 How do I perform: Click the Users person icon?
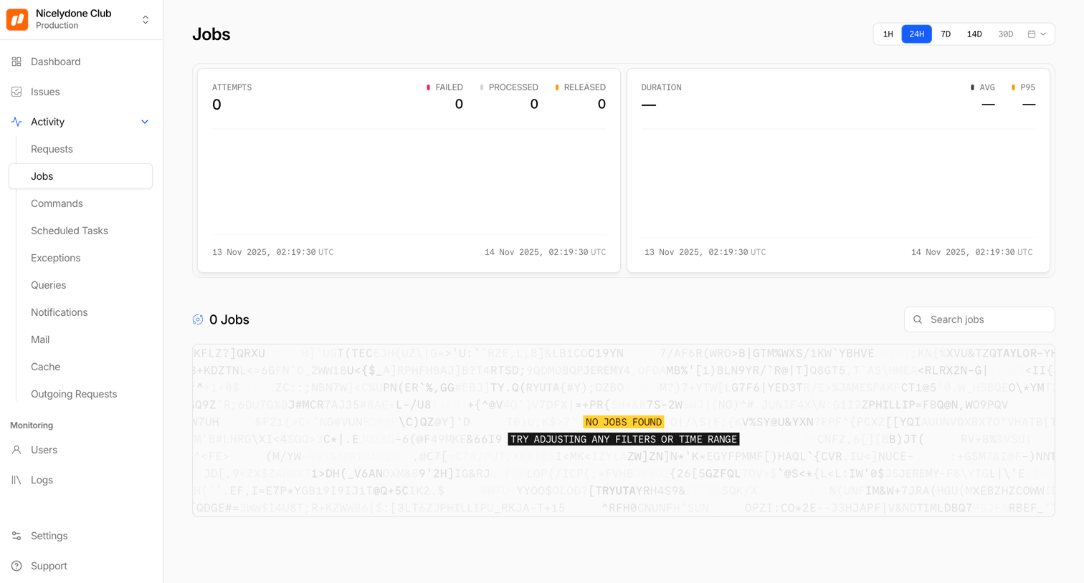[x=16, y=450]
